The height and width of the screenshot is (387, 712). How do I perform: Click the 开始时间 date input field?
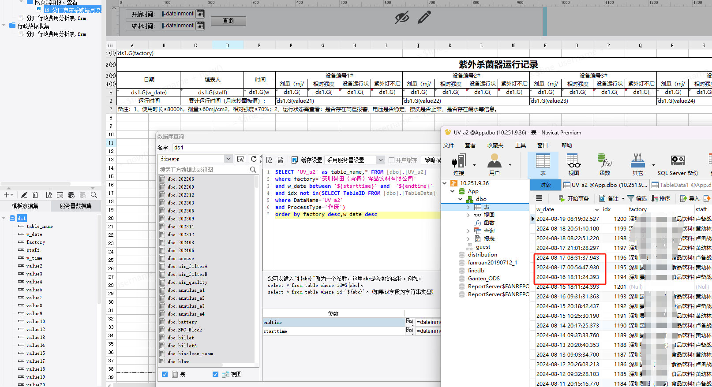click(178, 14)
